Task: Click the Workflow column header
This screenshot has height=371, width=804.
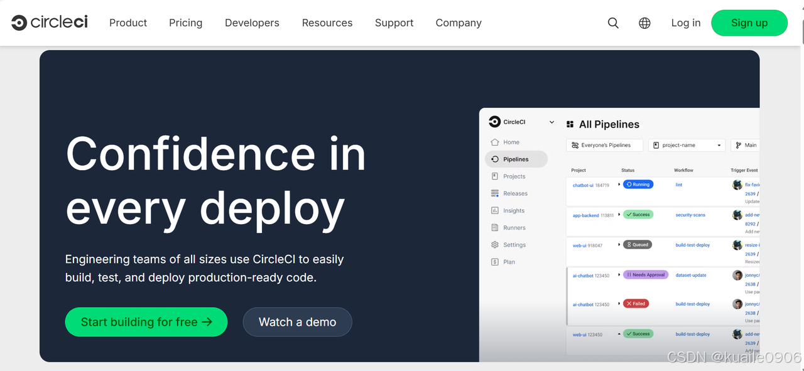Action: [x=683, y=170]
